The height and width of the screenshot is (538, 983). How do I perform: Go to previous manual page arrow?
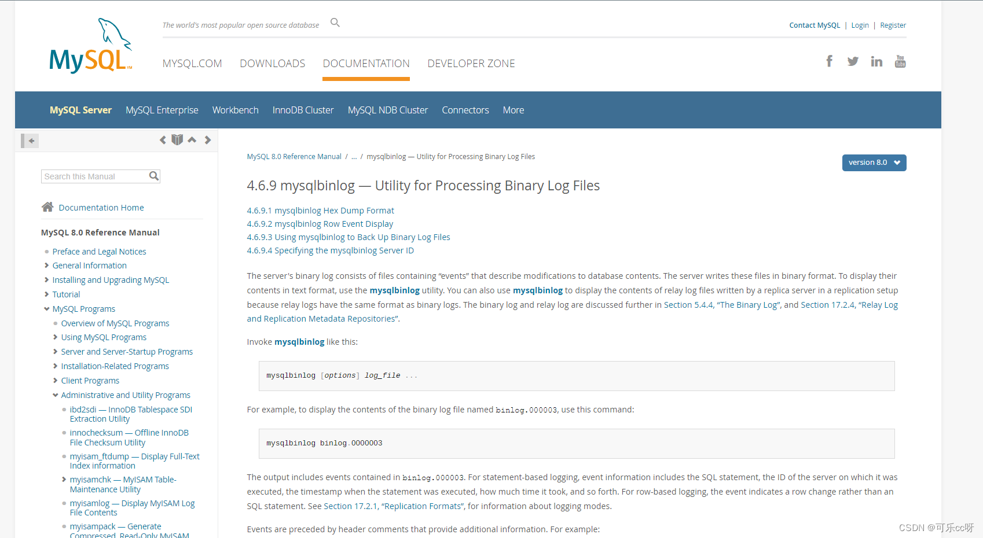pyautogui.click(x=163, y=140)
